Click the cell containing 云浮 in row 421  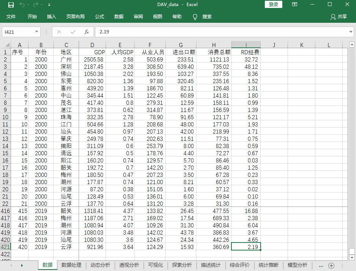[66, 247]
